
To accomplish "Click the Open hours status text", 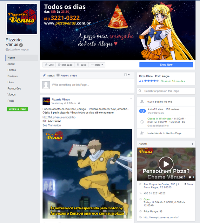I will [x=147, y=199].
